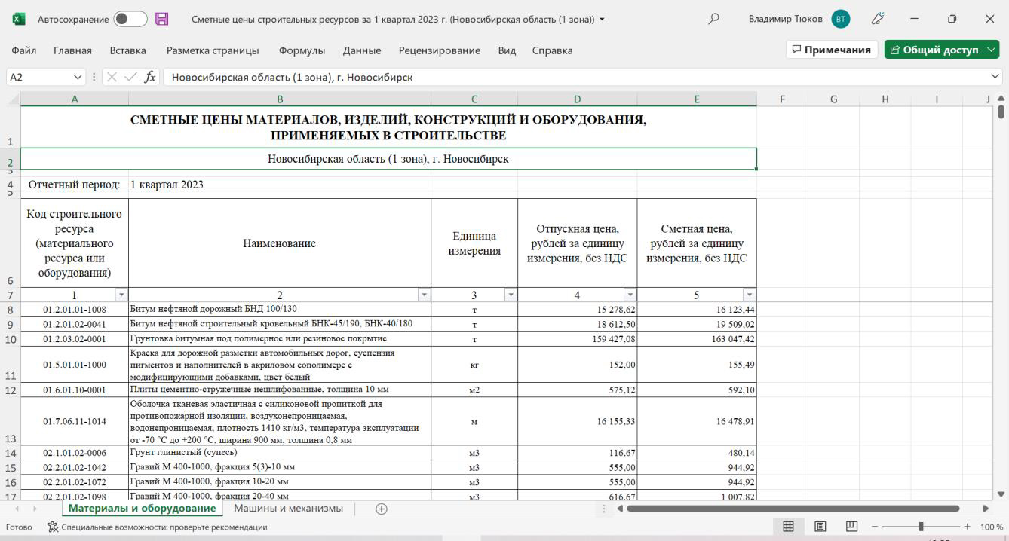Open search with the magnifier icon
This screenshot has width=1009, height=541.
(x=713, y=19)
